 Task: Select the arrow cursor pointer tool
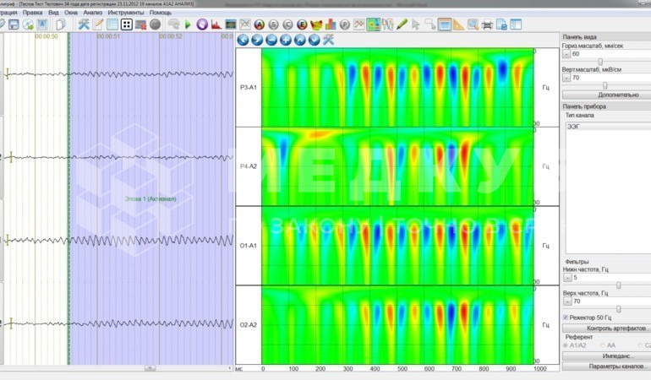pyautogui.click(x=415, y=24)
